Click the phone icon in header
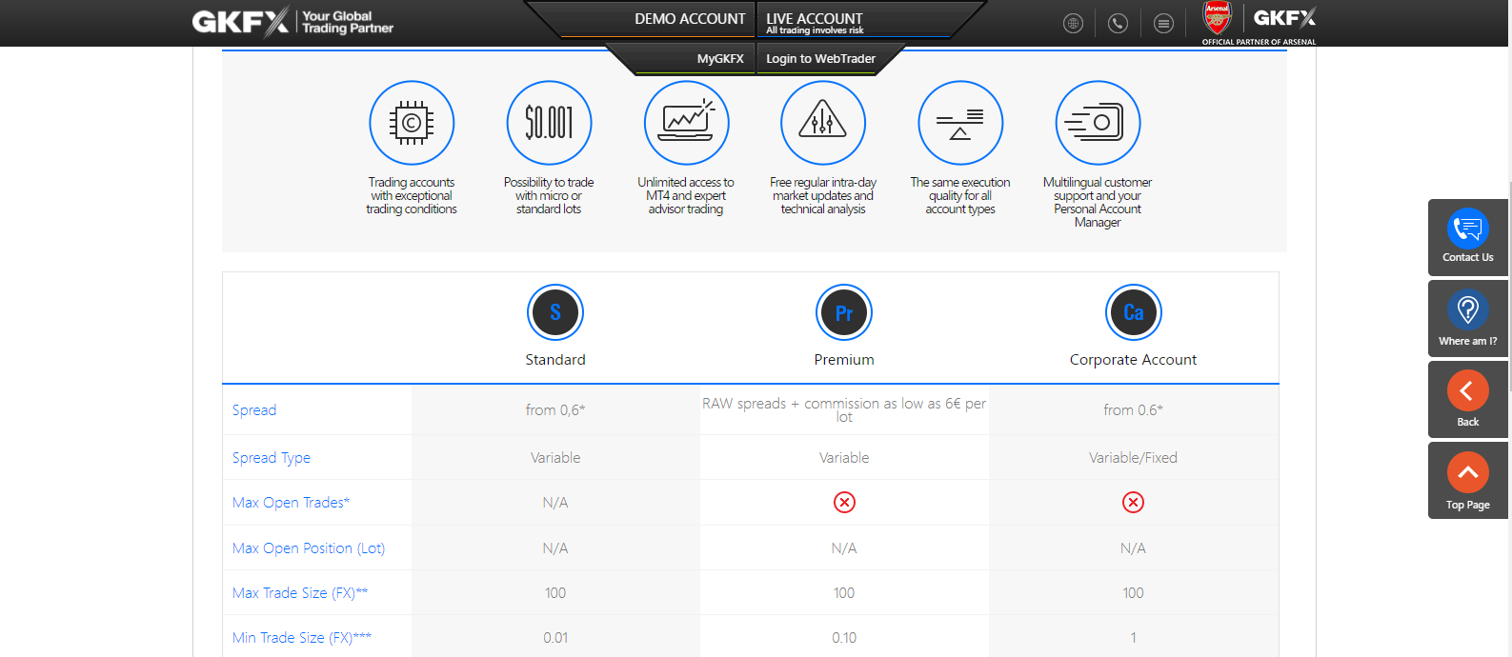The height and width of the screenshot is (657, 1512). pos(1118,23)
